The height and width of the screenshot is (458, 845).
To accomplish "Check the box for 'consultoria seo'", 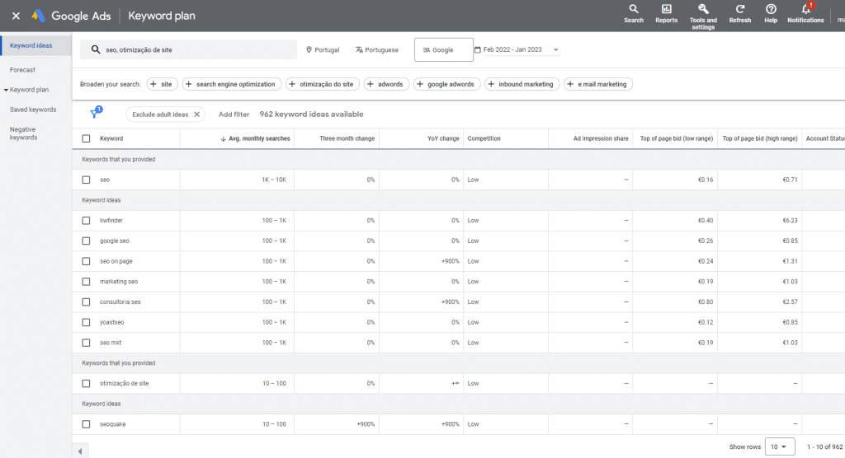I will click(x=86, y=302).
